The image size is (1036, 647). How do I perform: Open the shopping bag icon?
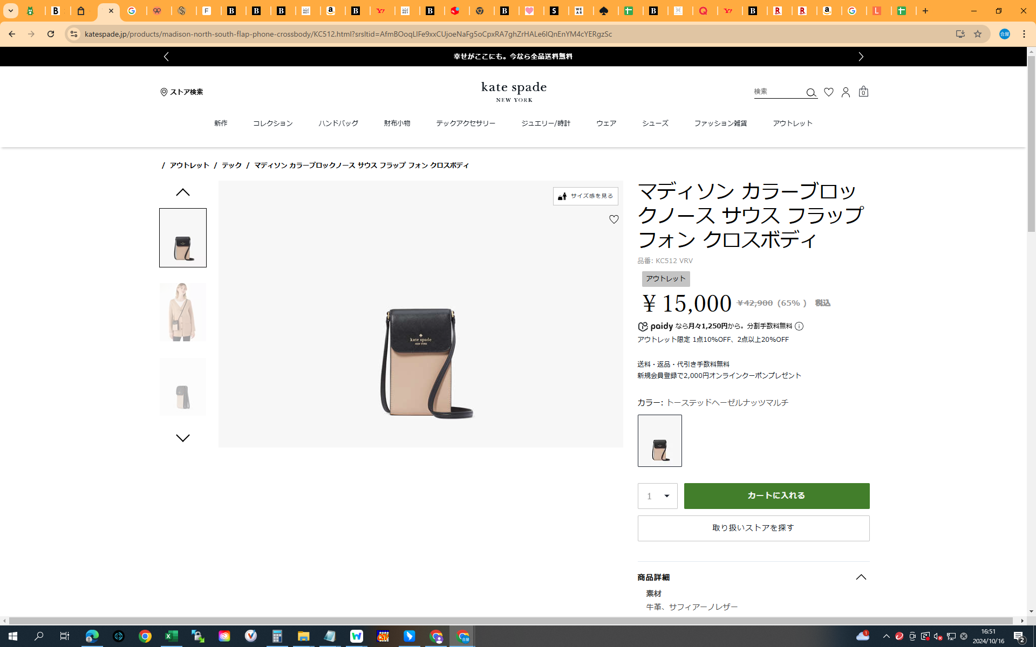coord(863,92)
